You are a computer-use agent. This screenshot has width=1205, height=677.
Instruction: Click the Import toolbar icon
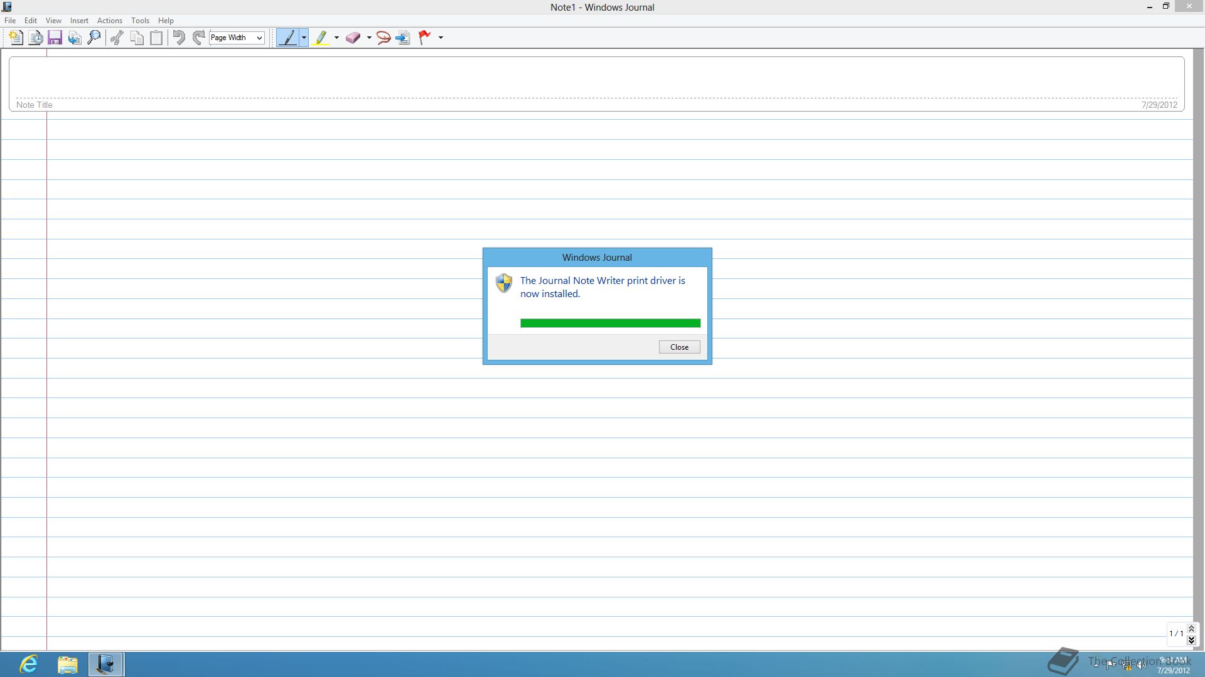pos(75,38)
